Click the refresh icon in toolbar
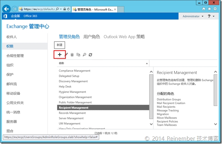This screenshot has height=144, width=222. pyautogui.click(x=90, y=55)
